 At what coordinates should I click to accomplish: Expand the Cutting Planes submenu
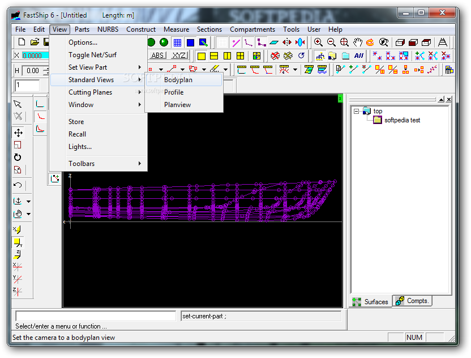[99, 92]
